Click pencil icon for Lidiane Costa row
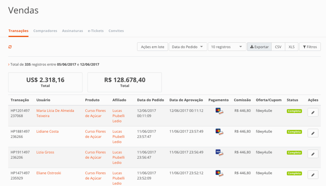 [313, 133]
